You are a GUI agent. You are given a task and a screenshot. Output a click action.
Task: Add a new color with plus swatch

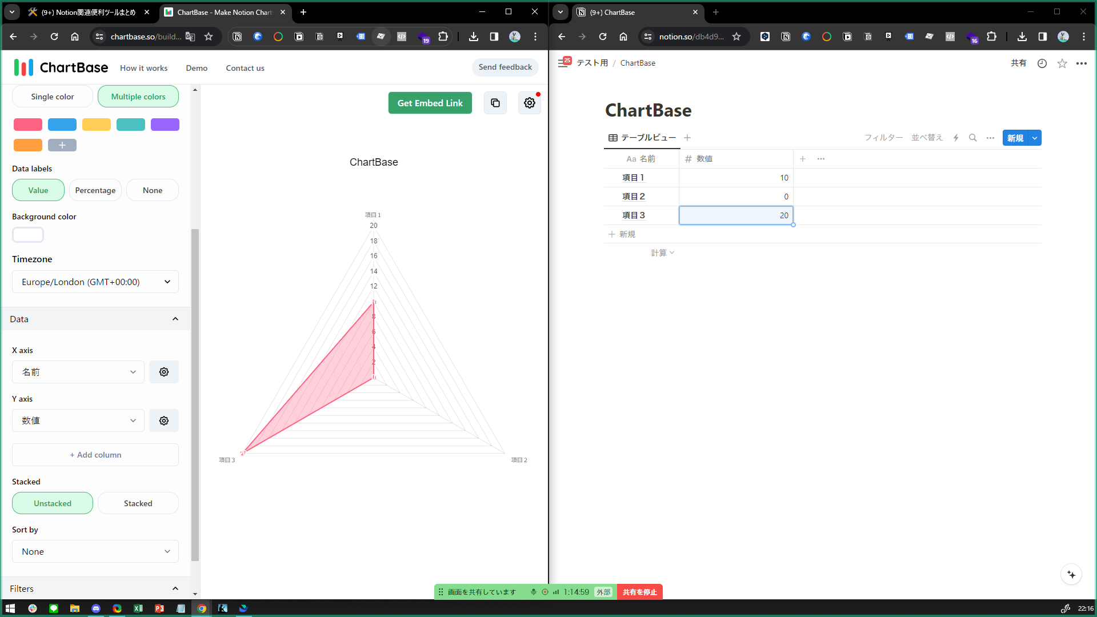coord(62,145)
